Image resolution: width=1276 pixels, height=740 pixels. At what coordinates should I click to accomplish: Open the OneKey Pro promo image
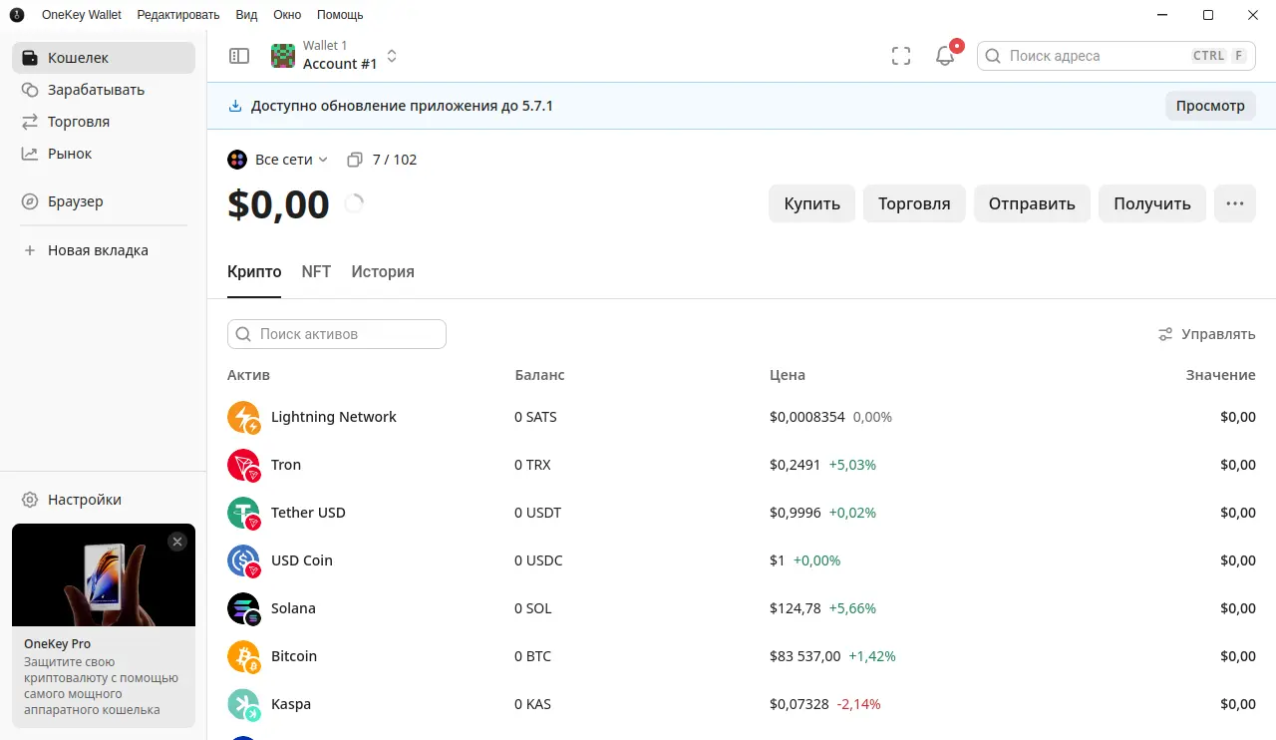pyautogui.click(x=104, y=575)
